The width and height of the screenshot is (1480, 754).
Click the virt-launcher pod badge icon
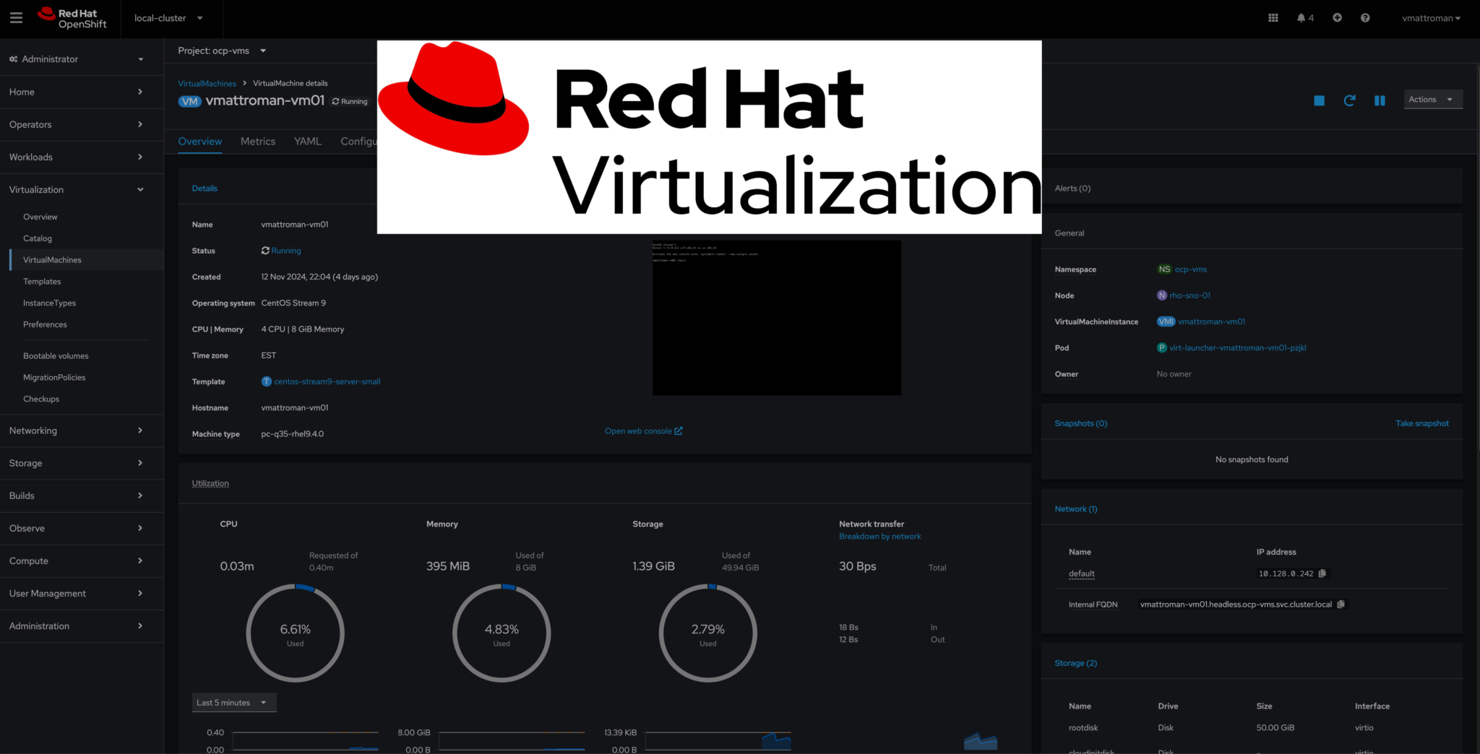point(1161,347)
